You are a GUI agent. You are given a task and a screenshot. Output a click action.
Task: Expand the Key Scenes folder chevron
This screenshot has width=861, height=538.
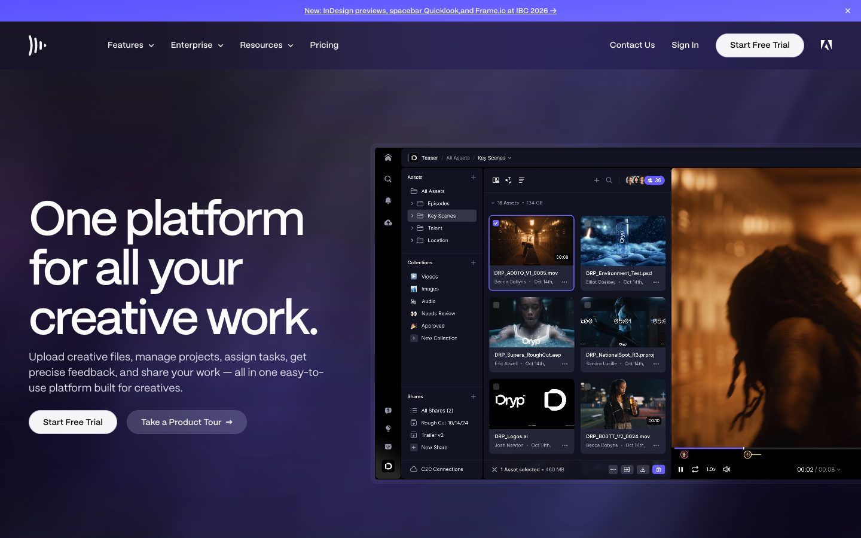pyautogui.click(x=412, y=216)
